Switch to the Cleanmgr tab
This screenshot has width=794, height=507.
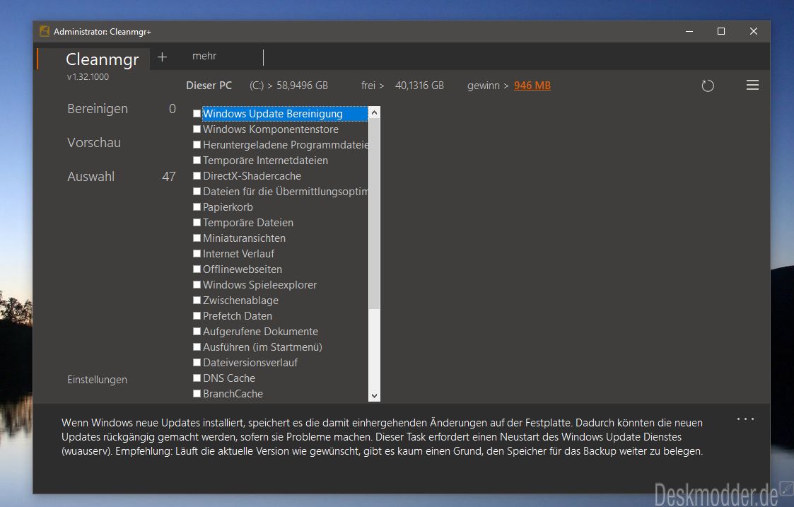[103, 59]
